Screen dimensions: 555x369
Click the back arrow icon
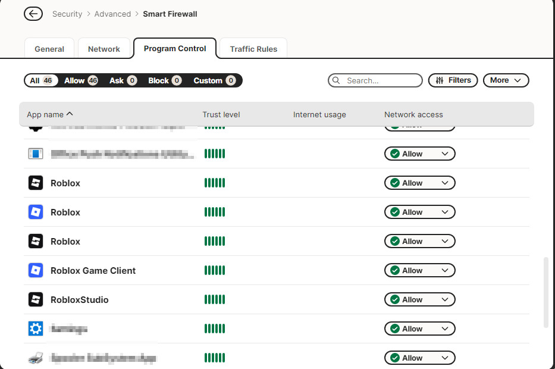click(x=33, y=14)
